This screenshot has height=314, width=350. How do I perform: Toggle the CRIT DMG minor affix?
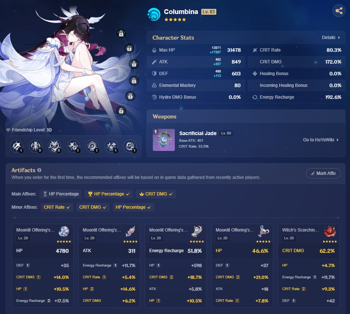93,207
